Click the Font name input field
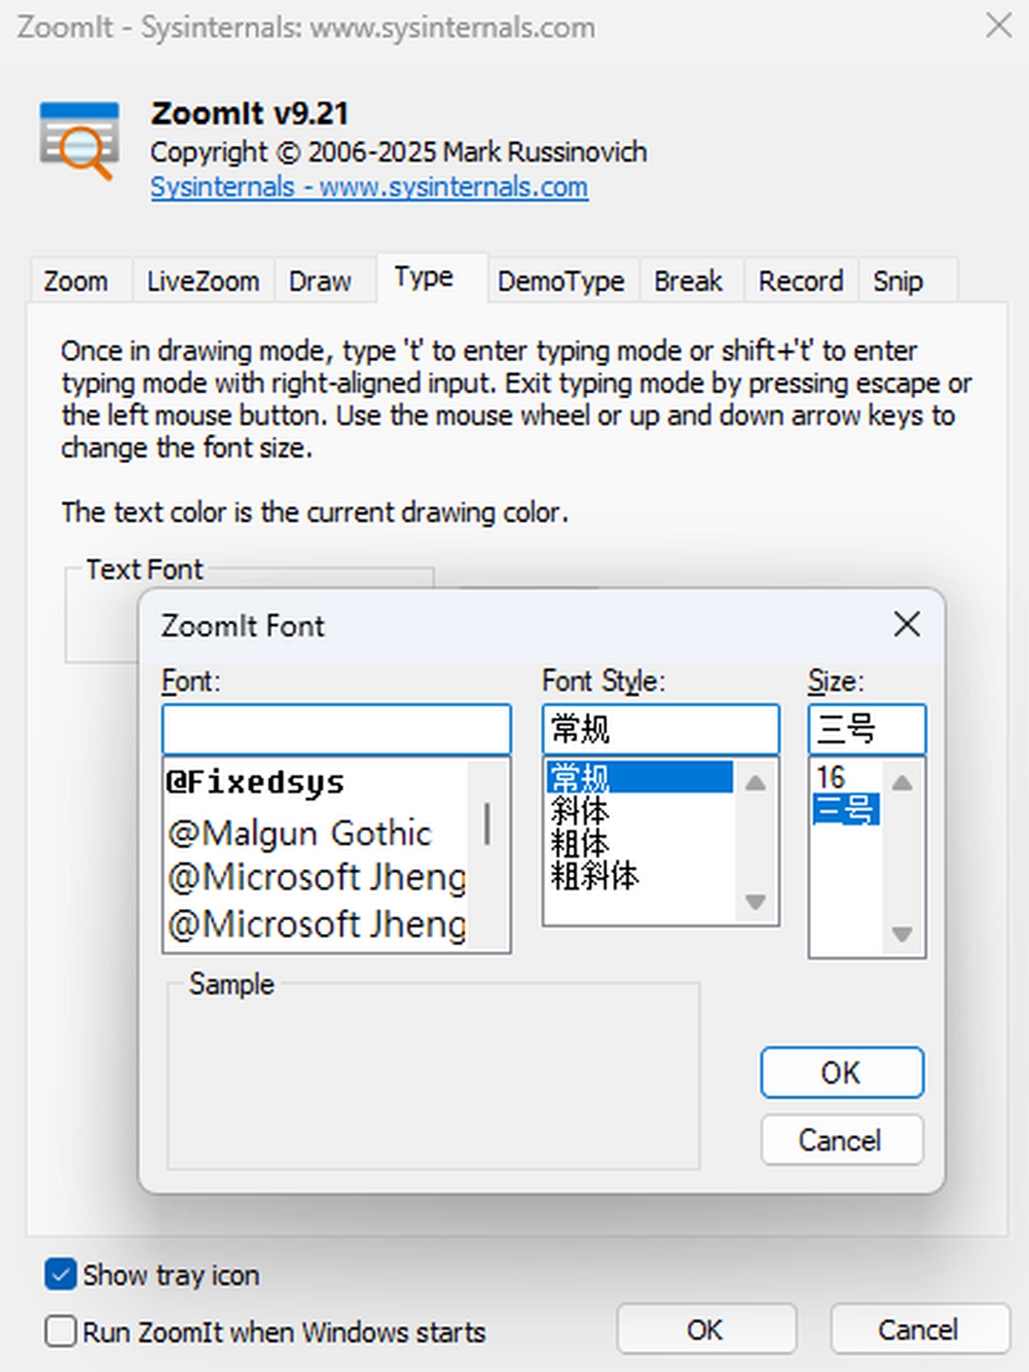Image resolution: width=1029 pixels, height=1372 pixels. 336,730
